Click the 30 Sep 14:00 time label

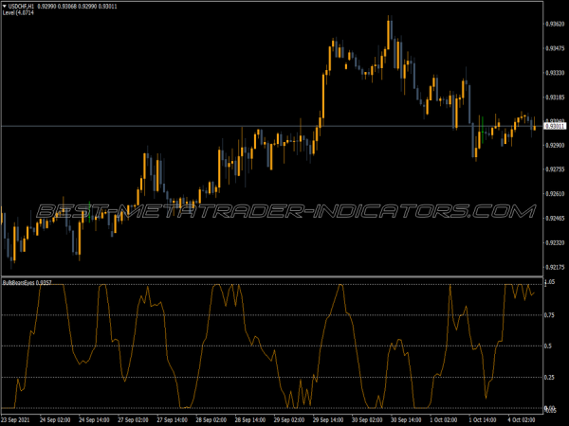coord(406,420)
